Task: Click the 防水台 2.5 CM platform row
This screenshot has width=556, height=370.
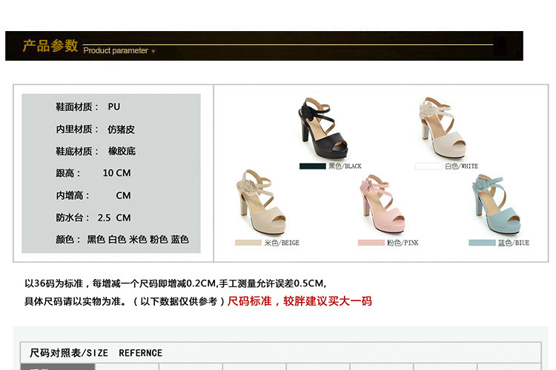Action: (93, 218)
